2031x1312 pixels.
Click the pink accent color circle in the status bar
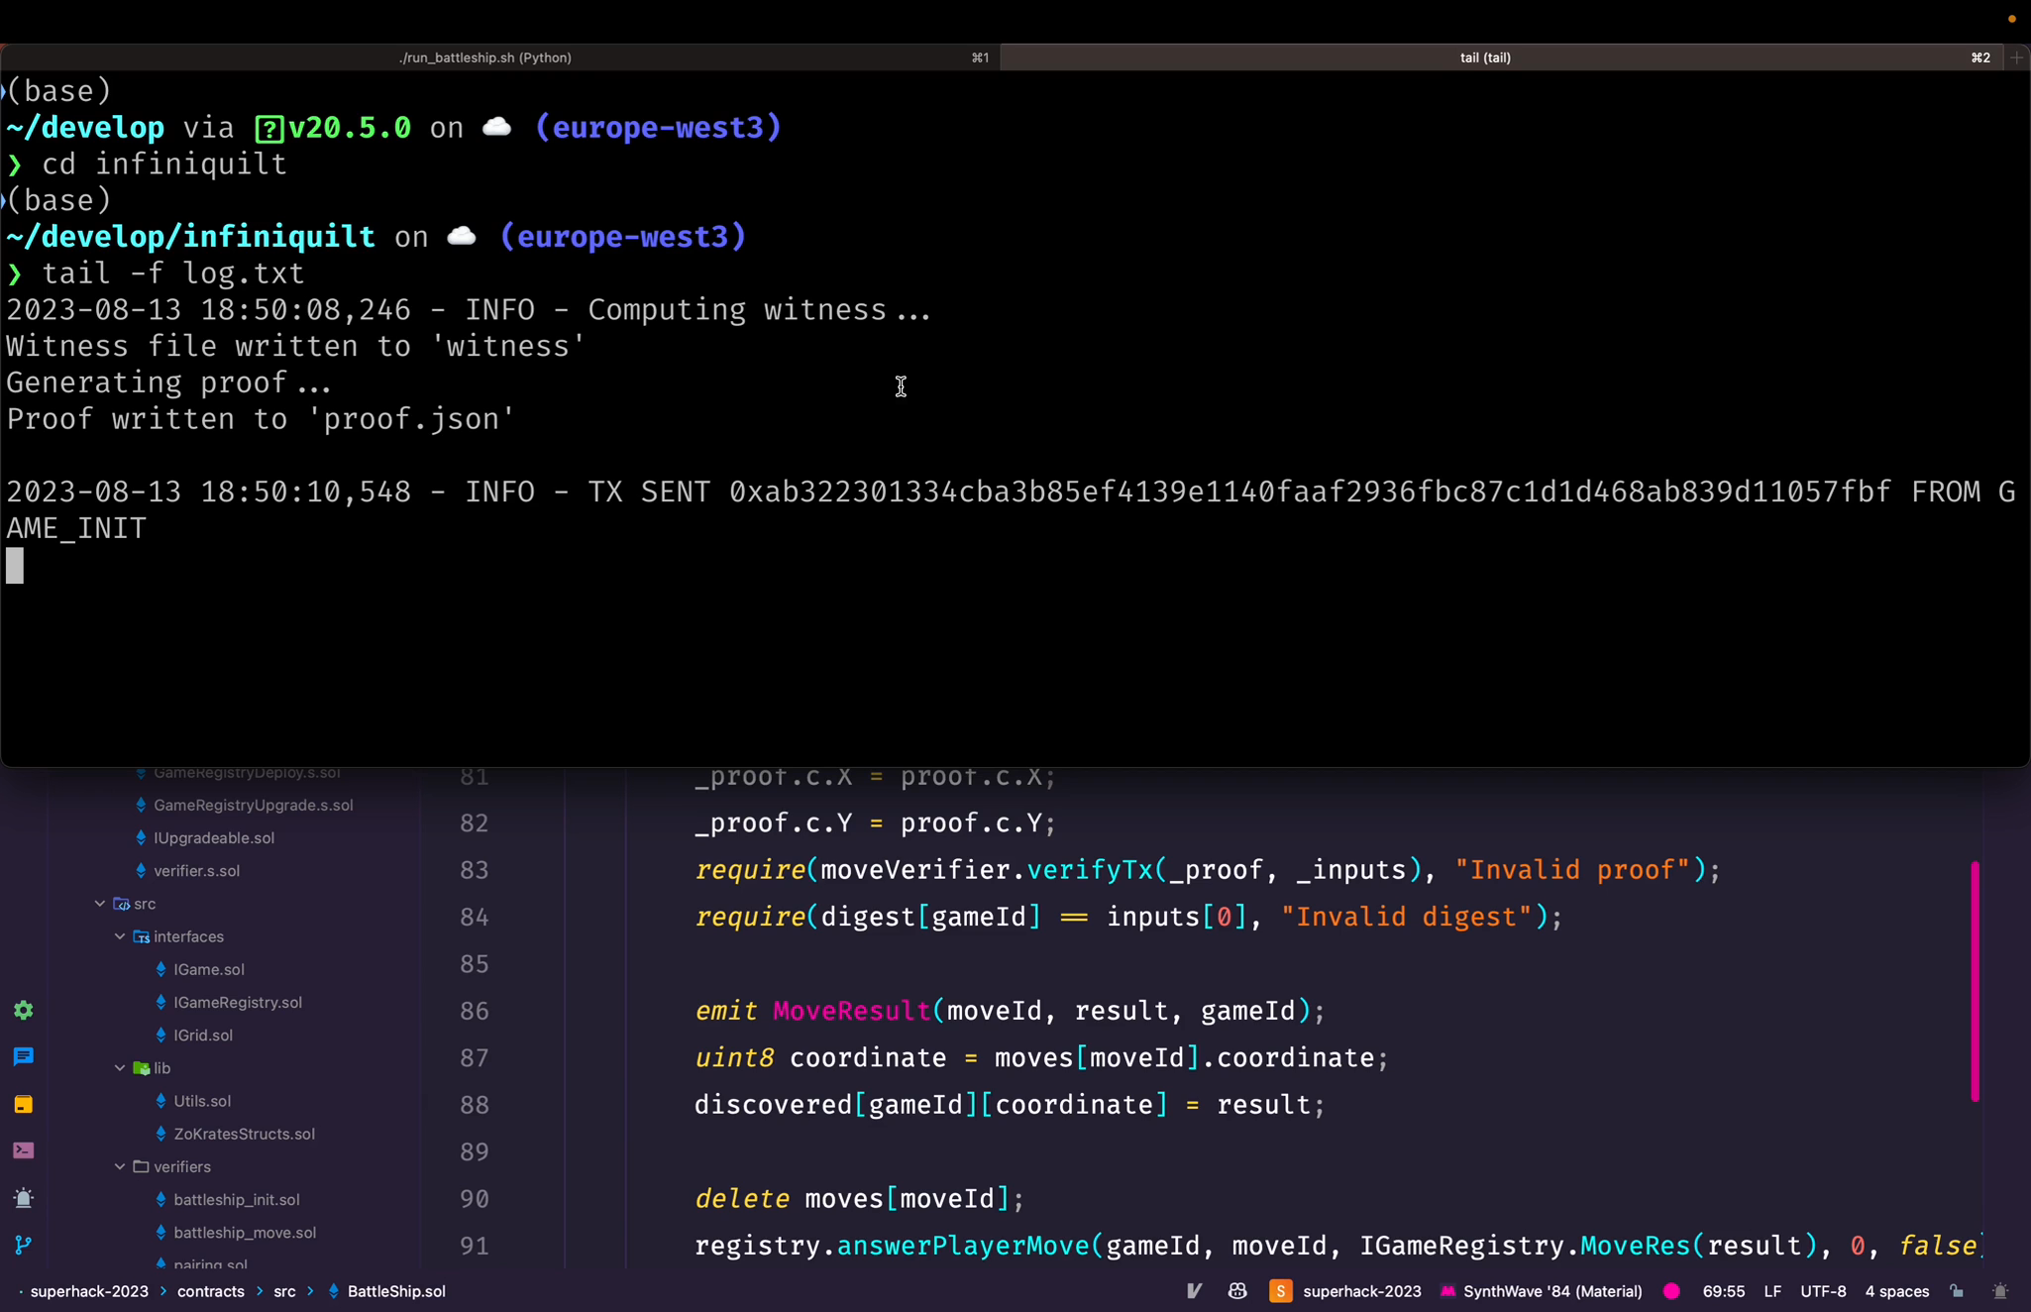(x=1671, y=1291)
